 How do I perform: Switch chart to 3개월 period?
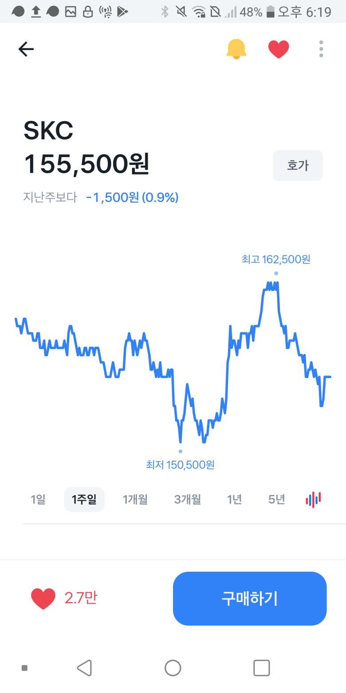[188, 499]
